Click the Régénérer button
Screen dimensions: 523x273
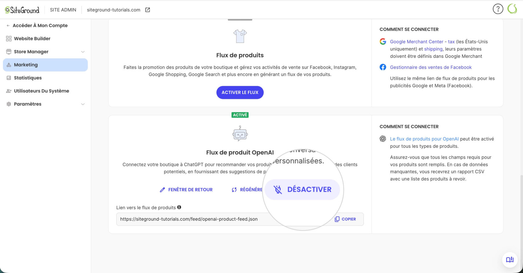coord(247,190)
